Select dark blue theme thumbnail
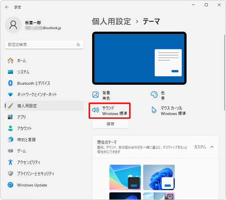226x200 pixels. pos(125,196)
